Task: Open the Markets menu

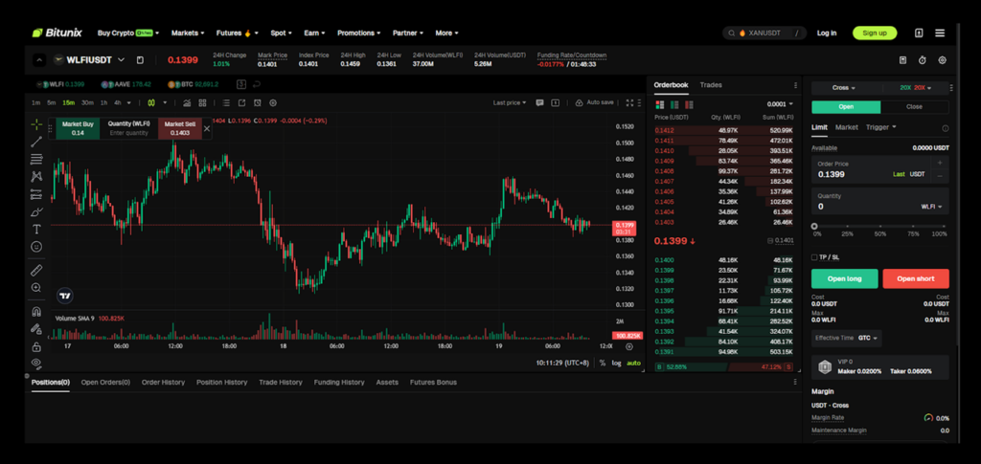Action: click(188, 33)
